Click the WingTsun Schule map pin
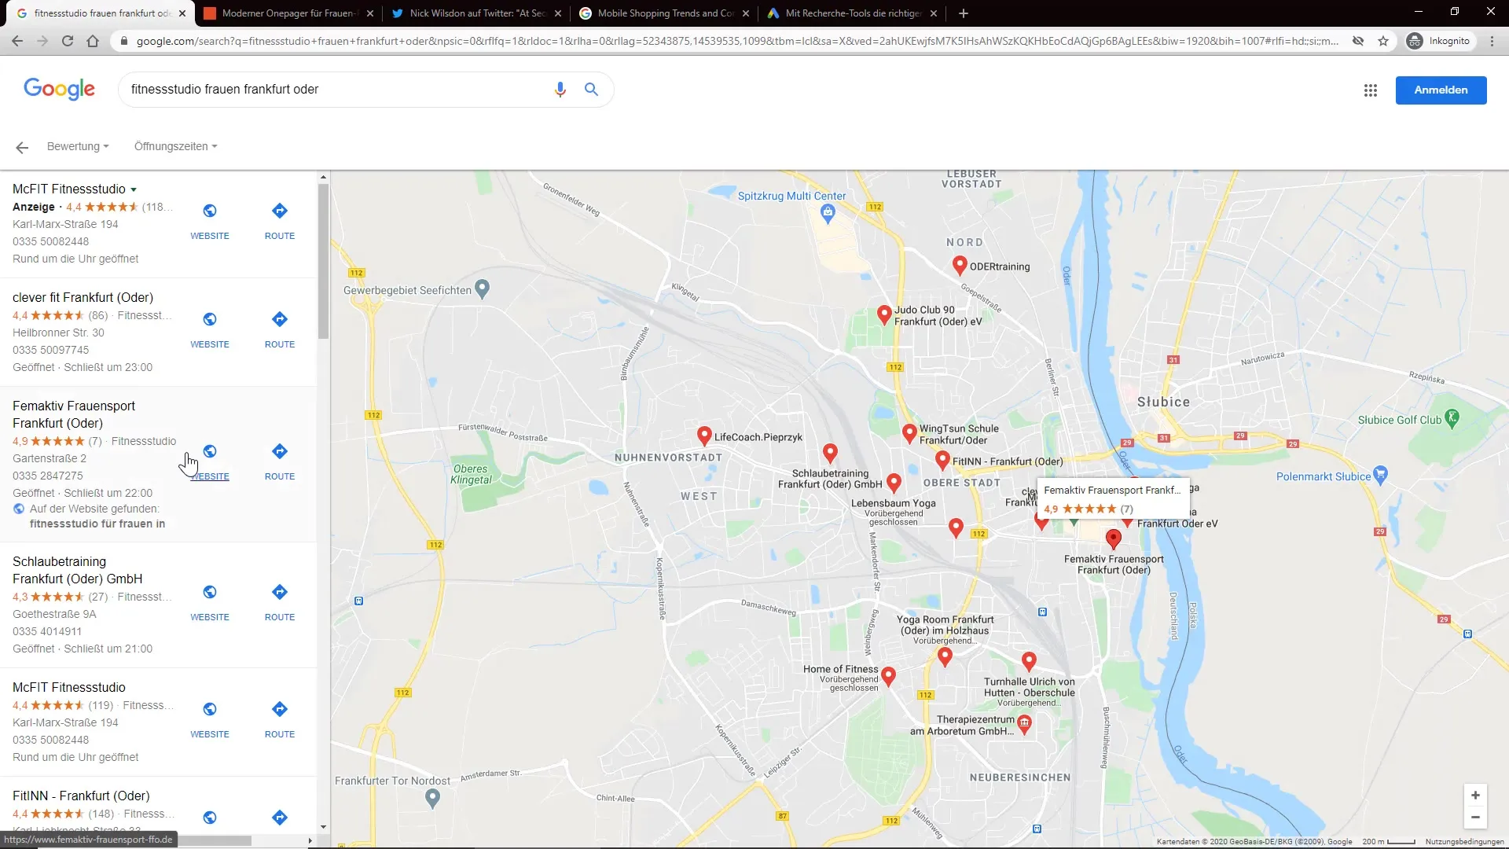The width and height of the screenshot is (1509, 849). [x=909, y=433]
